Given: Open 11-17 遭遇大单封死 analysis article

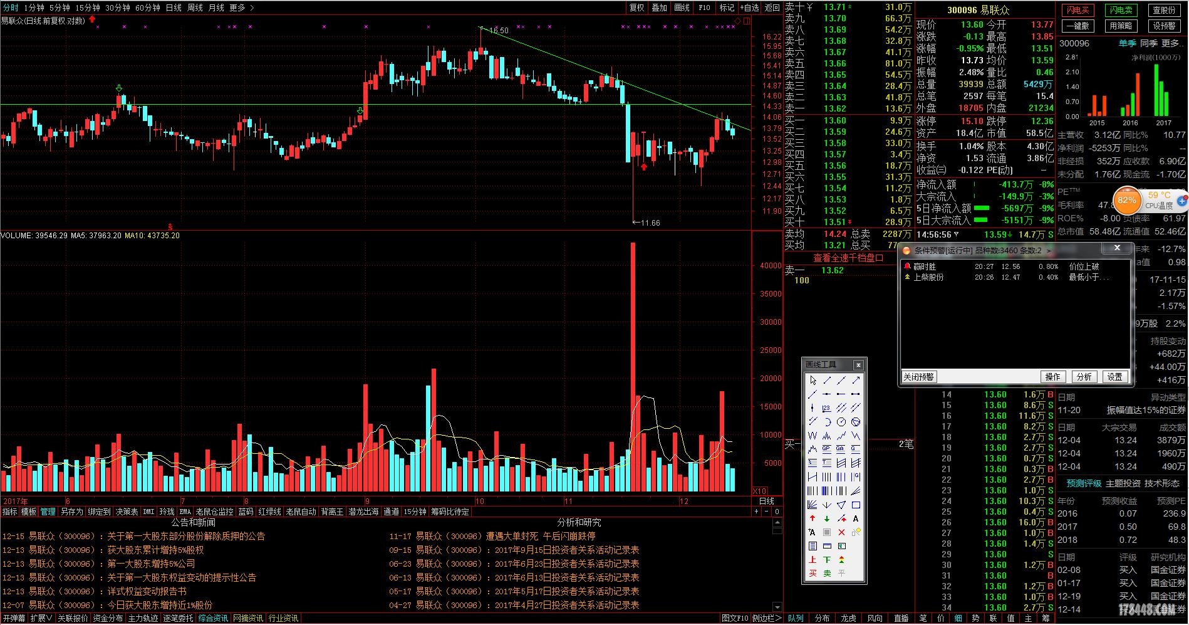Looking at the screenshot, I should [492, 536].
